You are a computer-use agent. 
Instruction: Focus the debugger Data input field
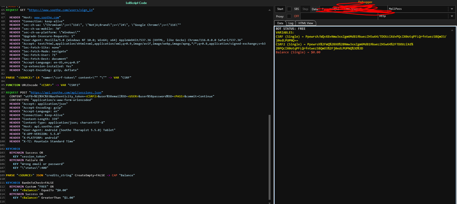pos(353,9)
